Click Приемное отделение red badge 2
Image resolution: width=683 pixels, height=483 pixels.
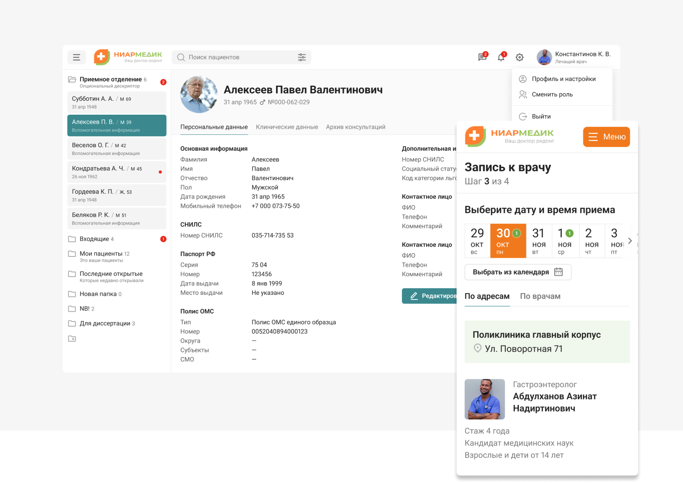[x=163, y=82]
